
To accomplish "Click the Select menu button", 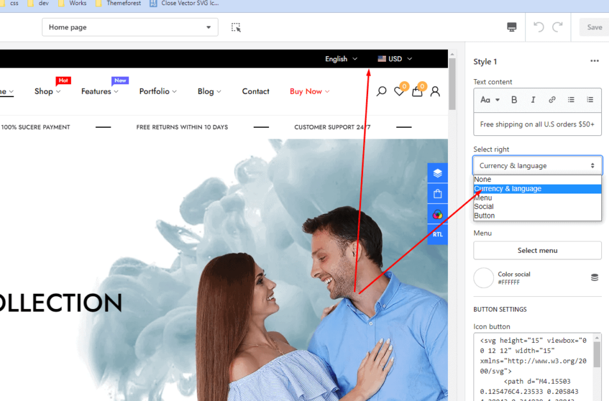I will click(x=537, y=250).
